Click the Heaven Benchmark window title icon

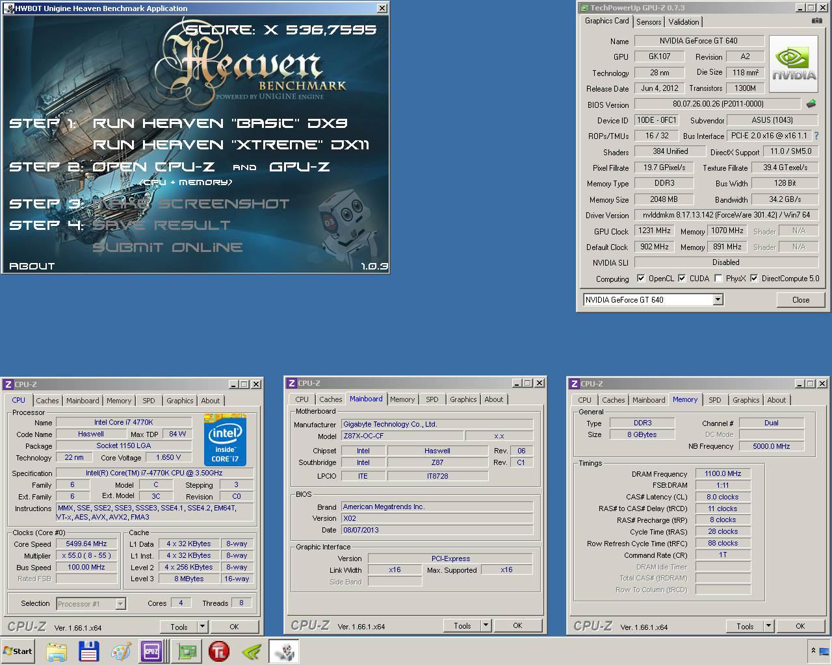8,8
